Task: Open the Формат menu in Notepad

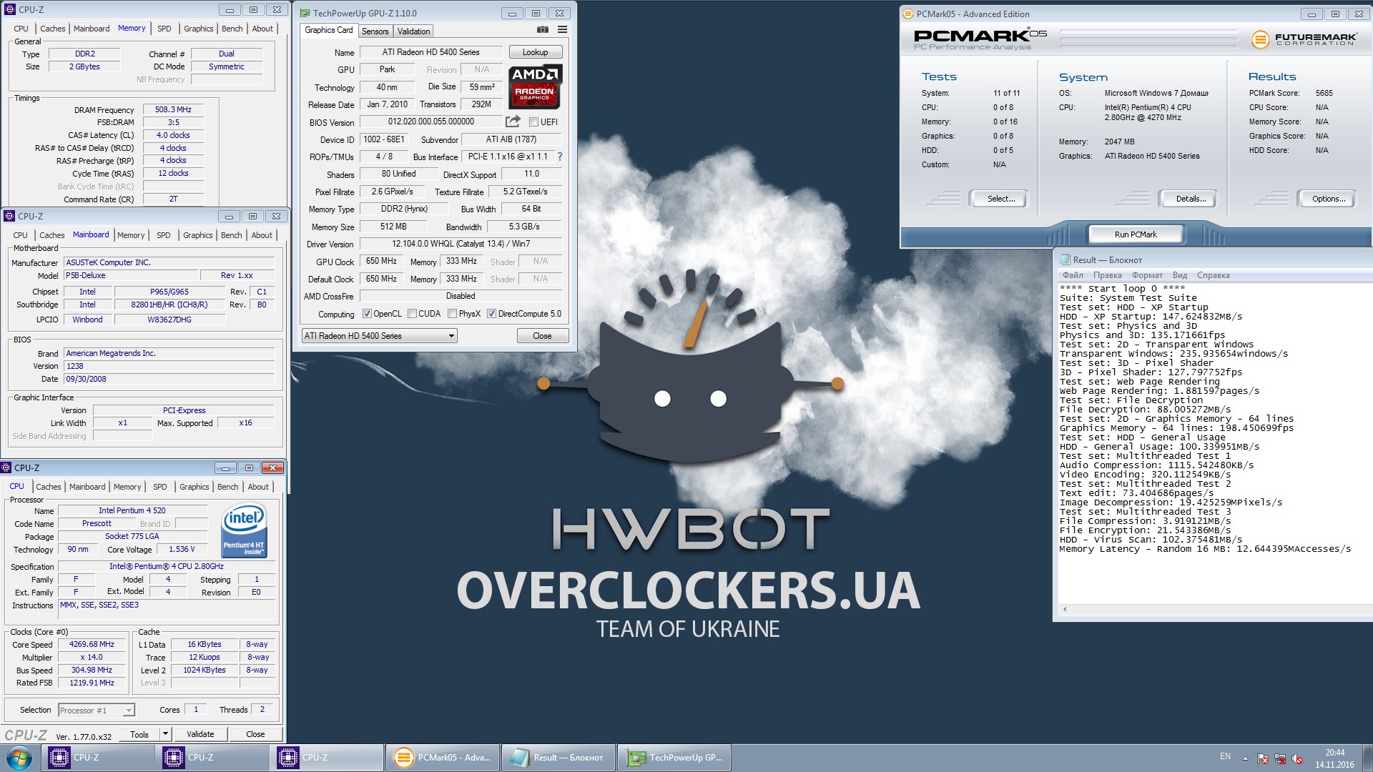Action: click(x=1147, y=275)
